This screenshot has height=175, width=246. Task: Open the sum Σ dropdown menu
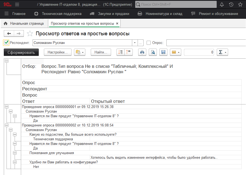(222, 52)
